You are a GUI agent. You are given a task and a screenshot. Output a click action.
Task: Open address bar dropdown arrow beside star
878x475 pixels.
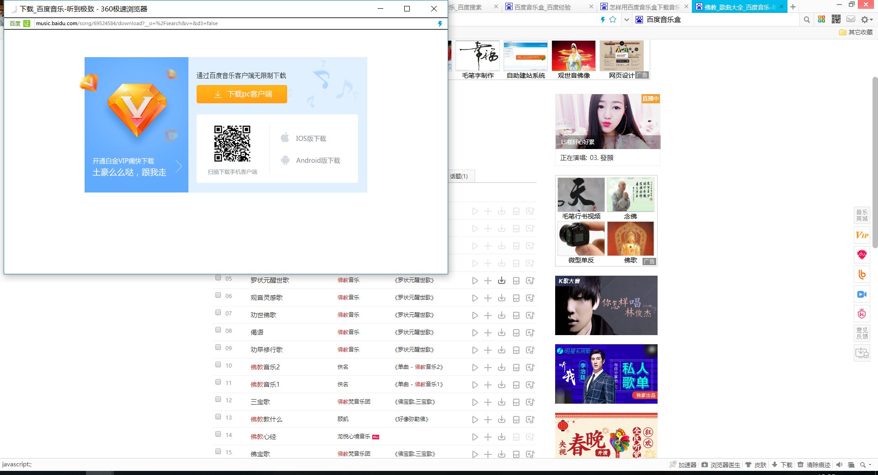coord(626,20)
